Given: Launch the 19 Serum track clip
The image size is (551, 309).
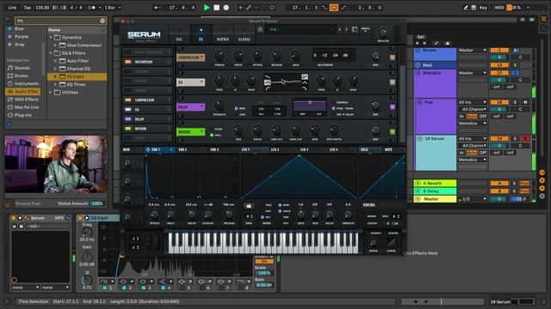Looking at the screenshot, I should (420, 139).
